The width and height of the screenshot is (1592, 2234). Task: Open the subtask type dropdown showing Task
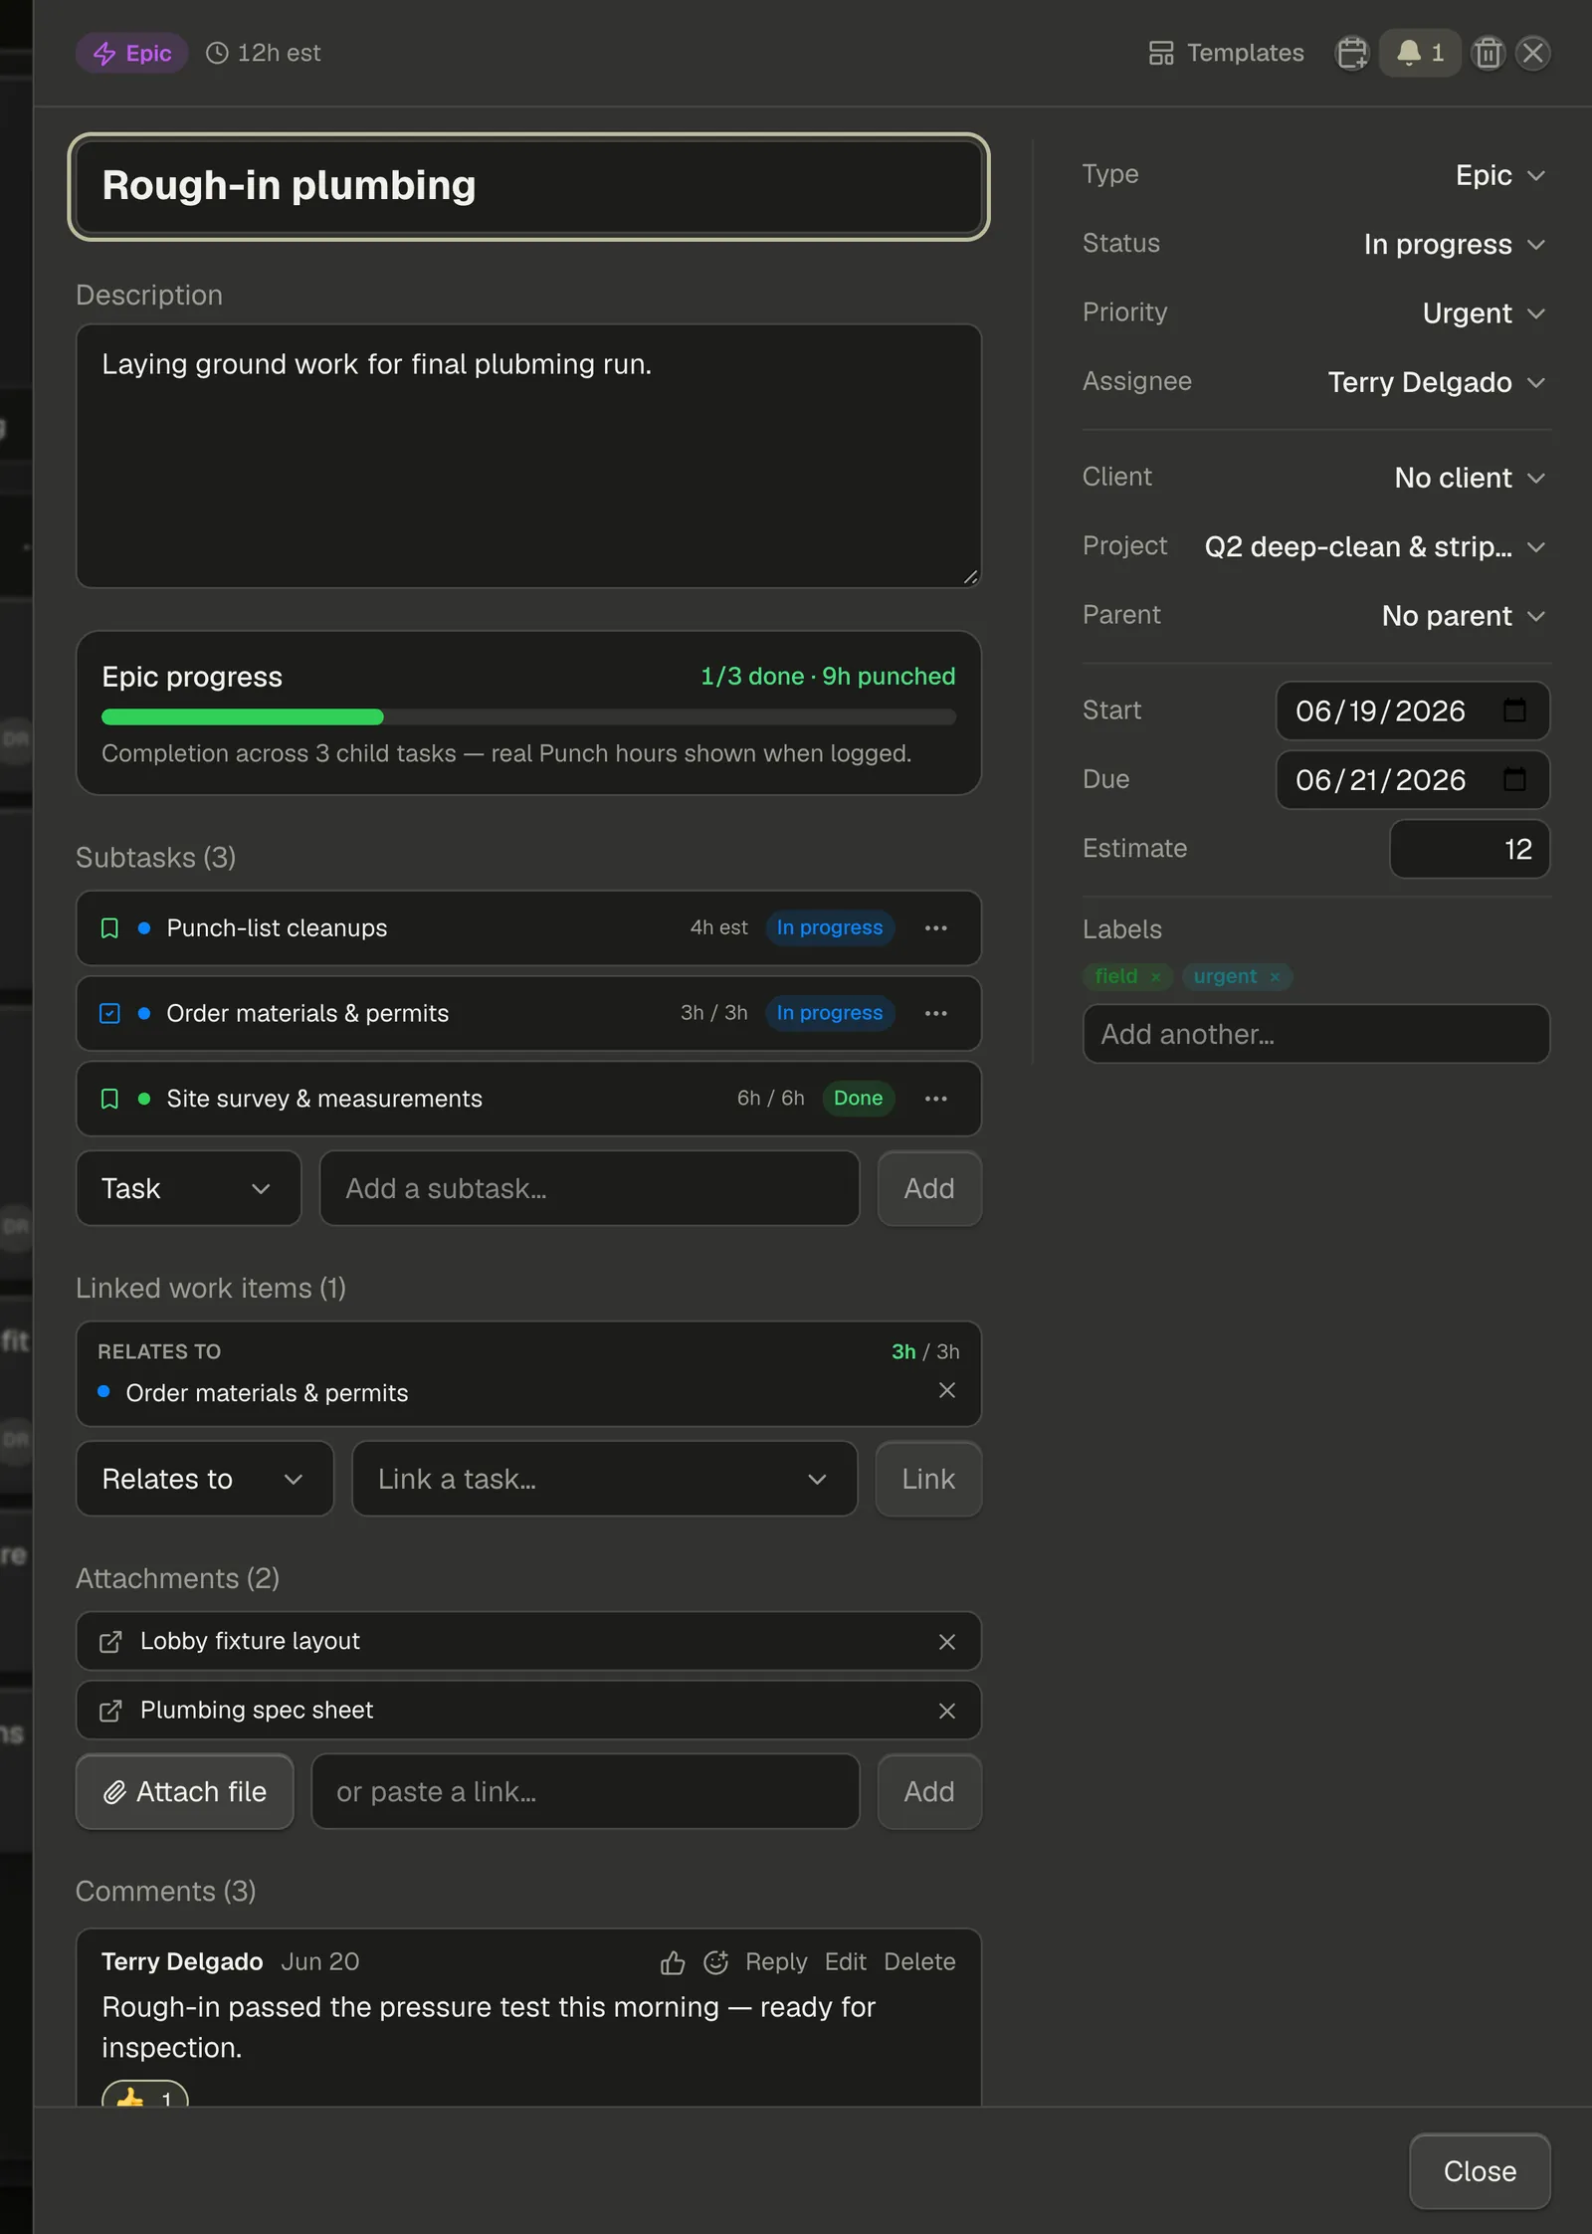(x=188, y=1188)
